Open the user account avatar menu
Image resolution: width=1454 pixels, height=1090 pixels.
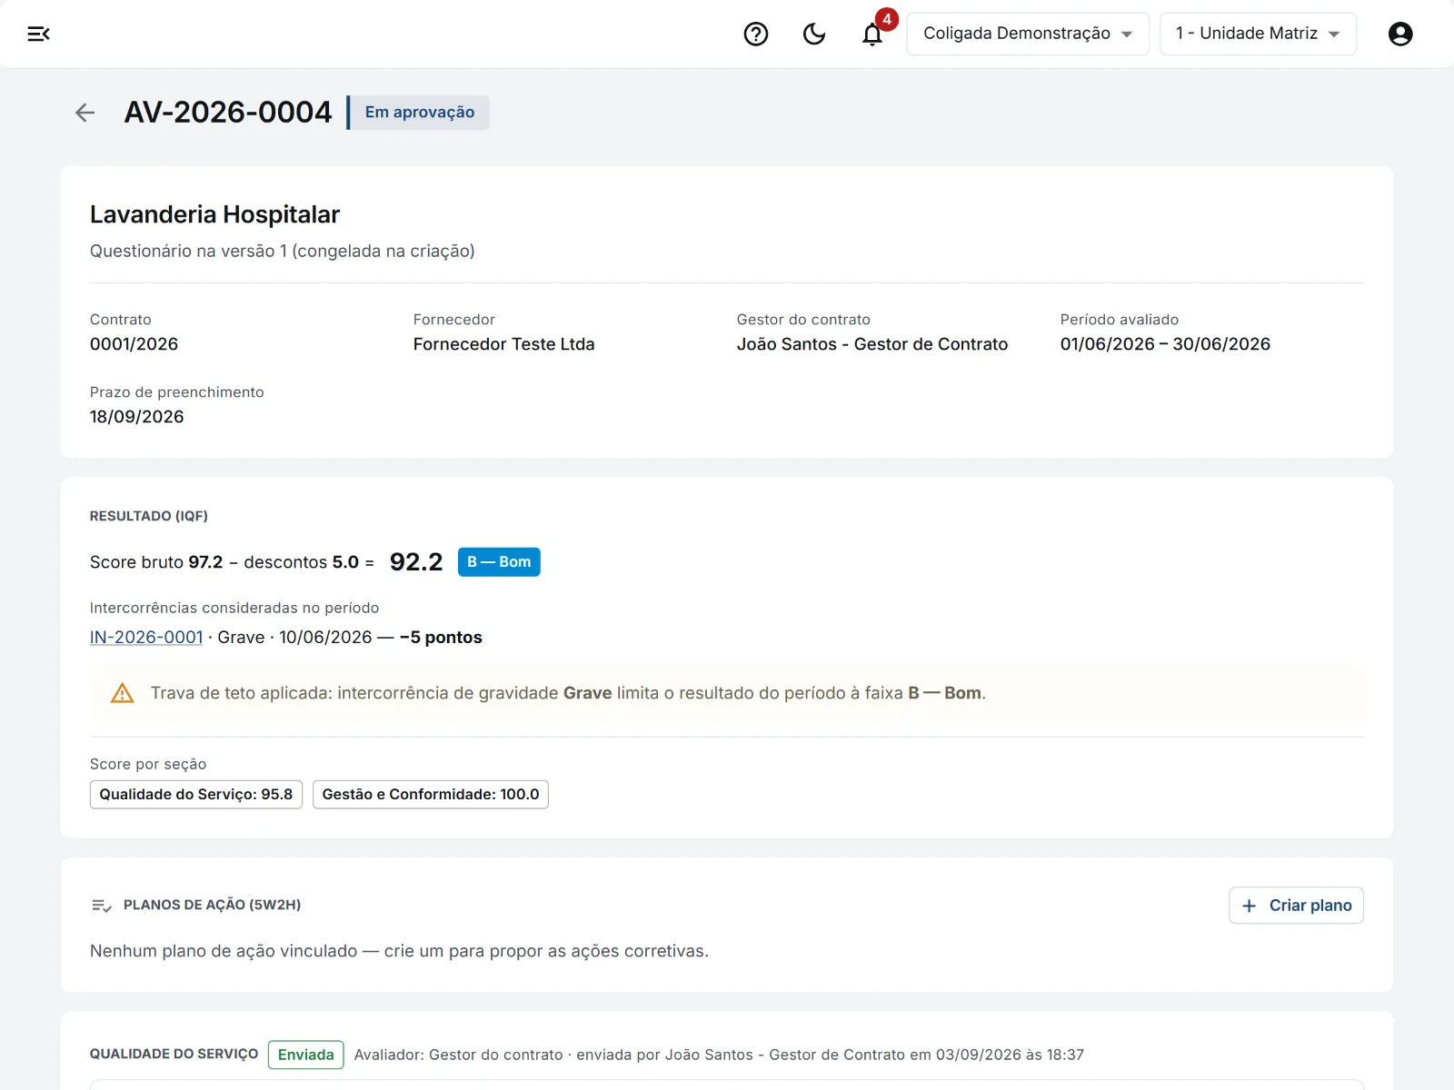tap(1400, 34)
